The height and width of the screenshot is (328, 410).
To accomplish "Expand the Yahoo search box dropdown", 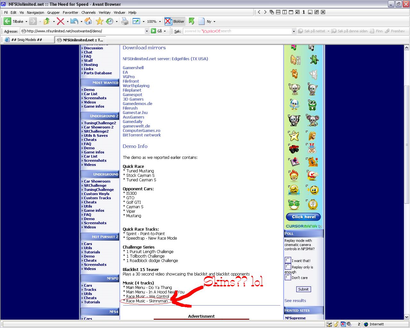I will point(294,31).
